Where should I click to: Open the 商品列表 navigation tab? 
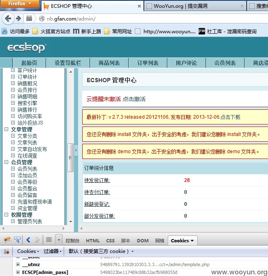[109, 63]
